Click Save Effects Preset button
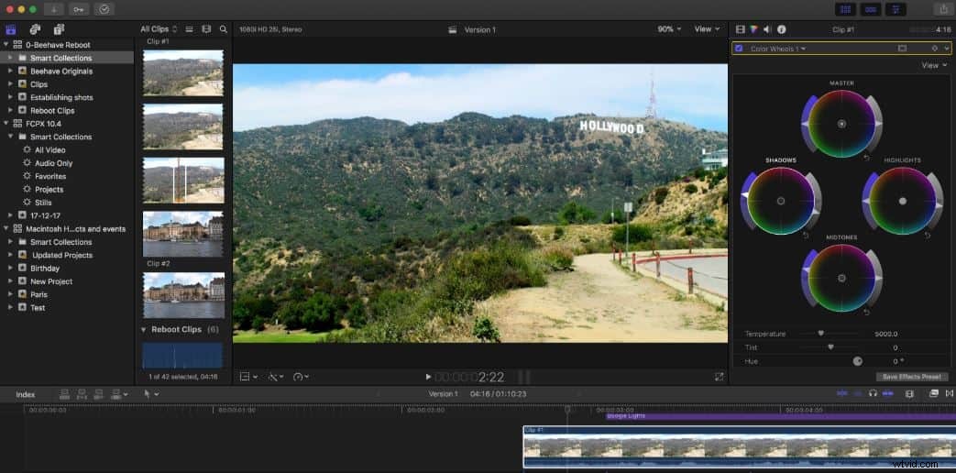The height and width of the screenshot is (473, 956). 912,377
